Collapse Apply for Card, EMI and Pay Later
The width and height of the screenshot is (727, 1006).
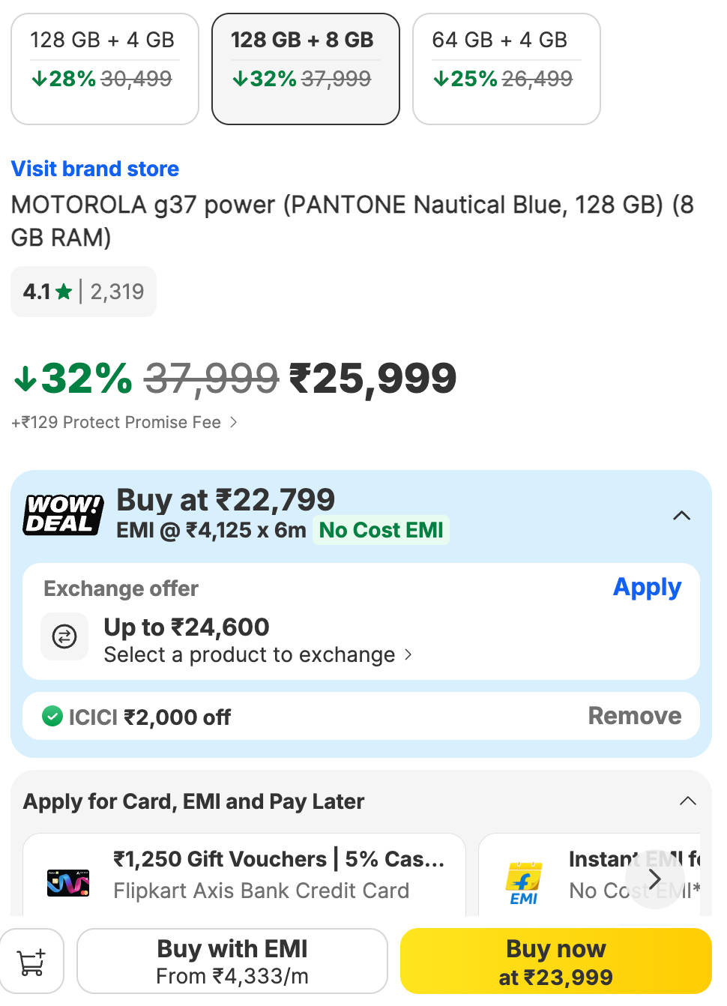[x=687, y=801]
